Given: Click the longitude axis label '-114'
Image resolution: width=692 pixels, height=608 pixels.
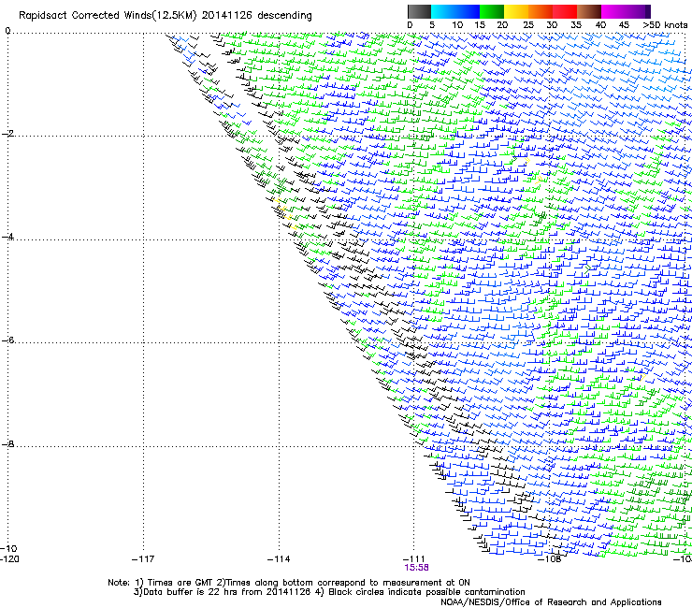Looking at the screenshot, I should 279,559.
